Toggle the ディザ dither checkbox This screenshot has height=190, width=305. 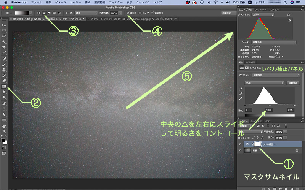pyautogui.click(x=140, y=13)
